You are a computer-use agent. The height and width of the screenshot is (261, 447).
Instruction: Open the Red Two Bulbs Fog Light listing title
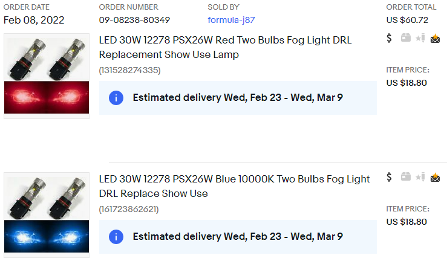[x=225, y=47]
